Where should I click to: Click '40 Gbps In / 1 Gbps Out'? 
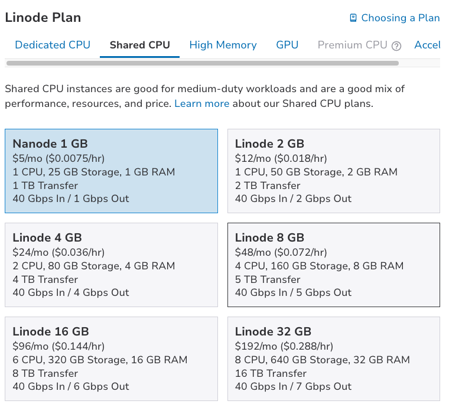(71, 198)
